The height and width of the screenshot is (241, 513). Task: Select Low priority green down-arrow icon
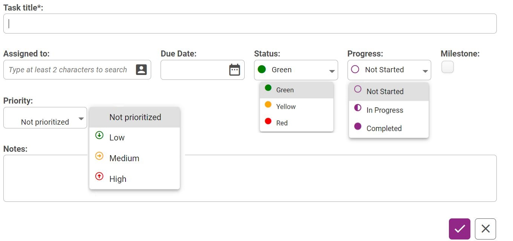pos(100,135)
